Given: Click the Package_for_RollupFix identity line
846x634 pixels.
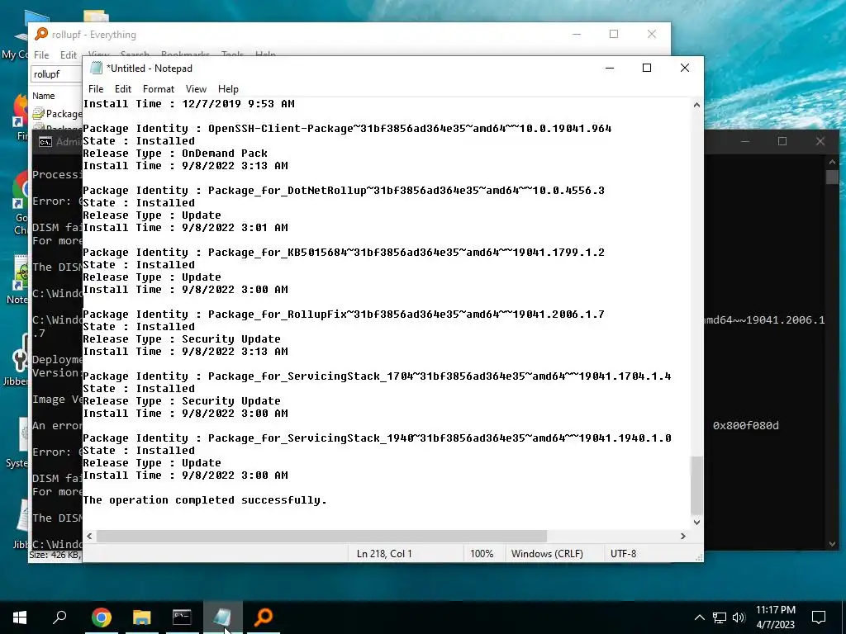Looking at the screenshot, I should (344, 315).
